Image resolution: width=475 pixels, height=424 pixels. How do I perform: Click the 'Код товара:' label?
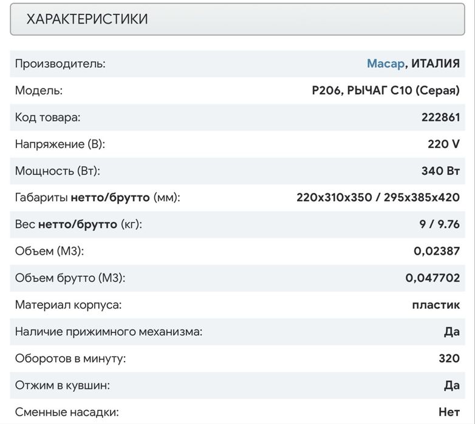pyautogui.click(x=47, y=117)
